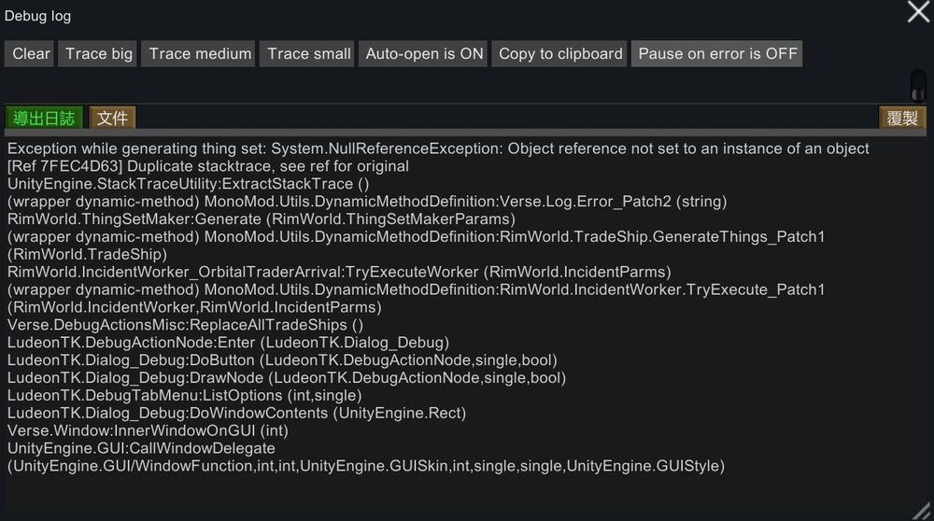Viewport: 934px width, 521px height.
Task: Select the StackTraceUtility:ExtractStackTrace line
Action: click(188, 184)
